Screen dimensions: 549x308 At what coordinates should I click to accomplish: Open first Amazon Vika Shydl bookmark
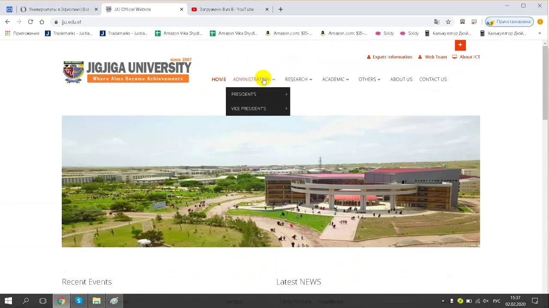(178, 33)
